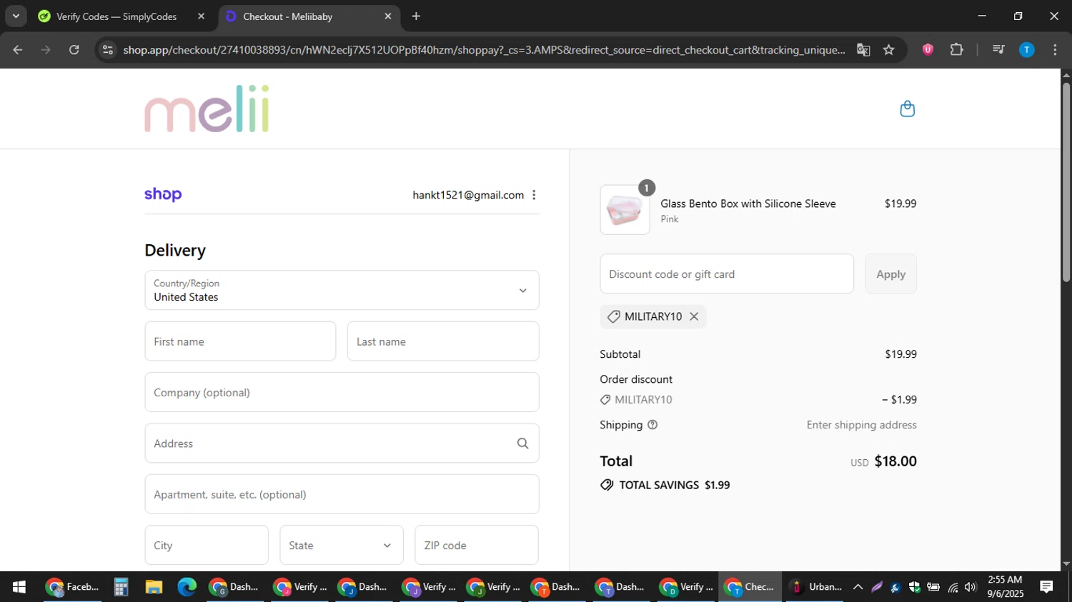Click the address search magnifier icon
The image size is (1072, 602).
click(523, 443)
